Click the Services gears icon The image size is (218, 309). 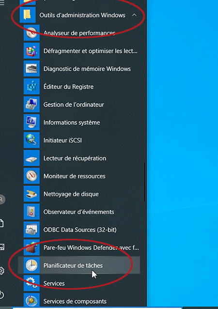31,283
